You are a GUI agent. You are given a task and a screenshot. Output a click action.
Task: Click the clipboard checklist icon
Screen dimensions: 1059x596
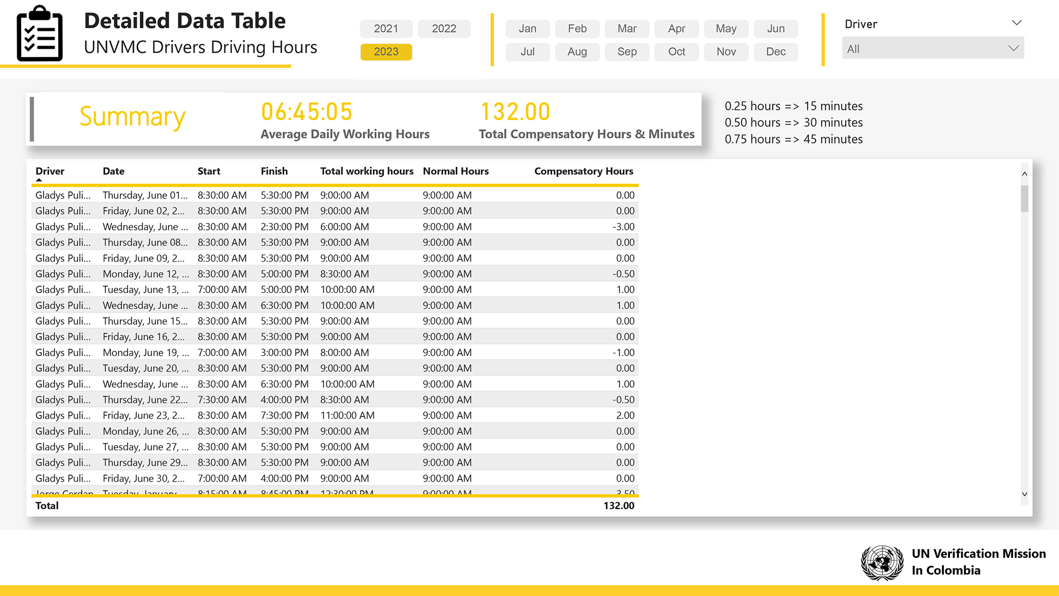tap(40, 33)
